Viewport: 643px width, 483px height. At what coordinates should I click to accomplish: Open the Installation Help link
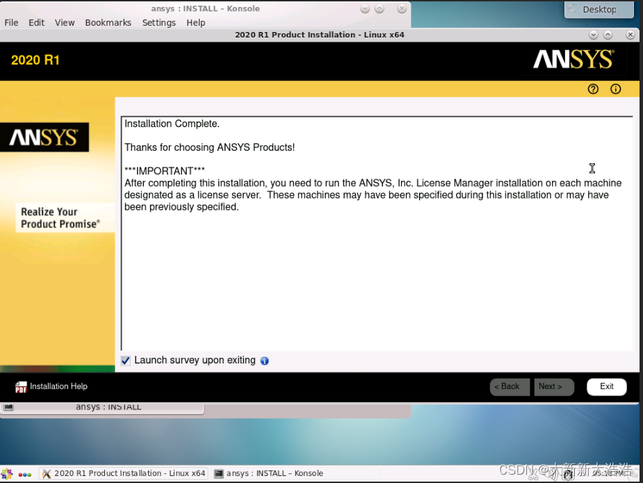58,386
